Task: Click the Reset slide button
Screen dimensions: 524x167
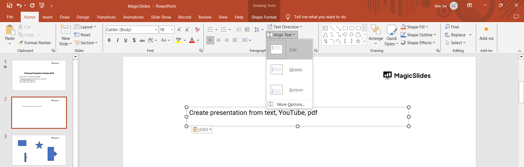Action: [x=82, y=35]
